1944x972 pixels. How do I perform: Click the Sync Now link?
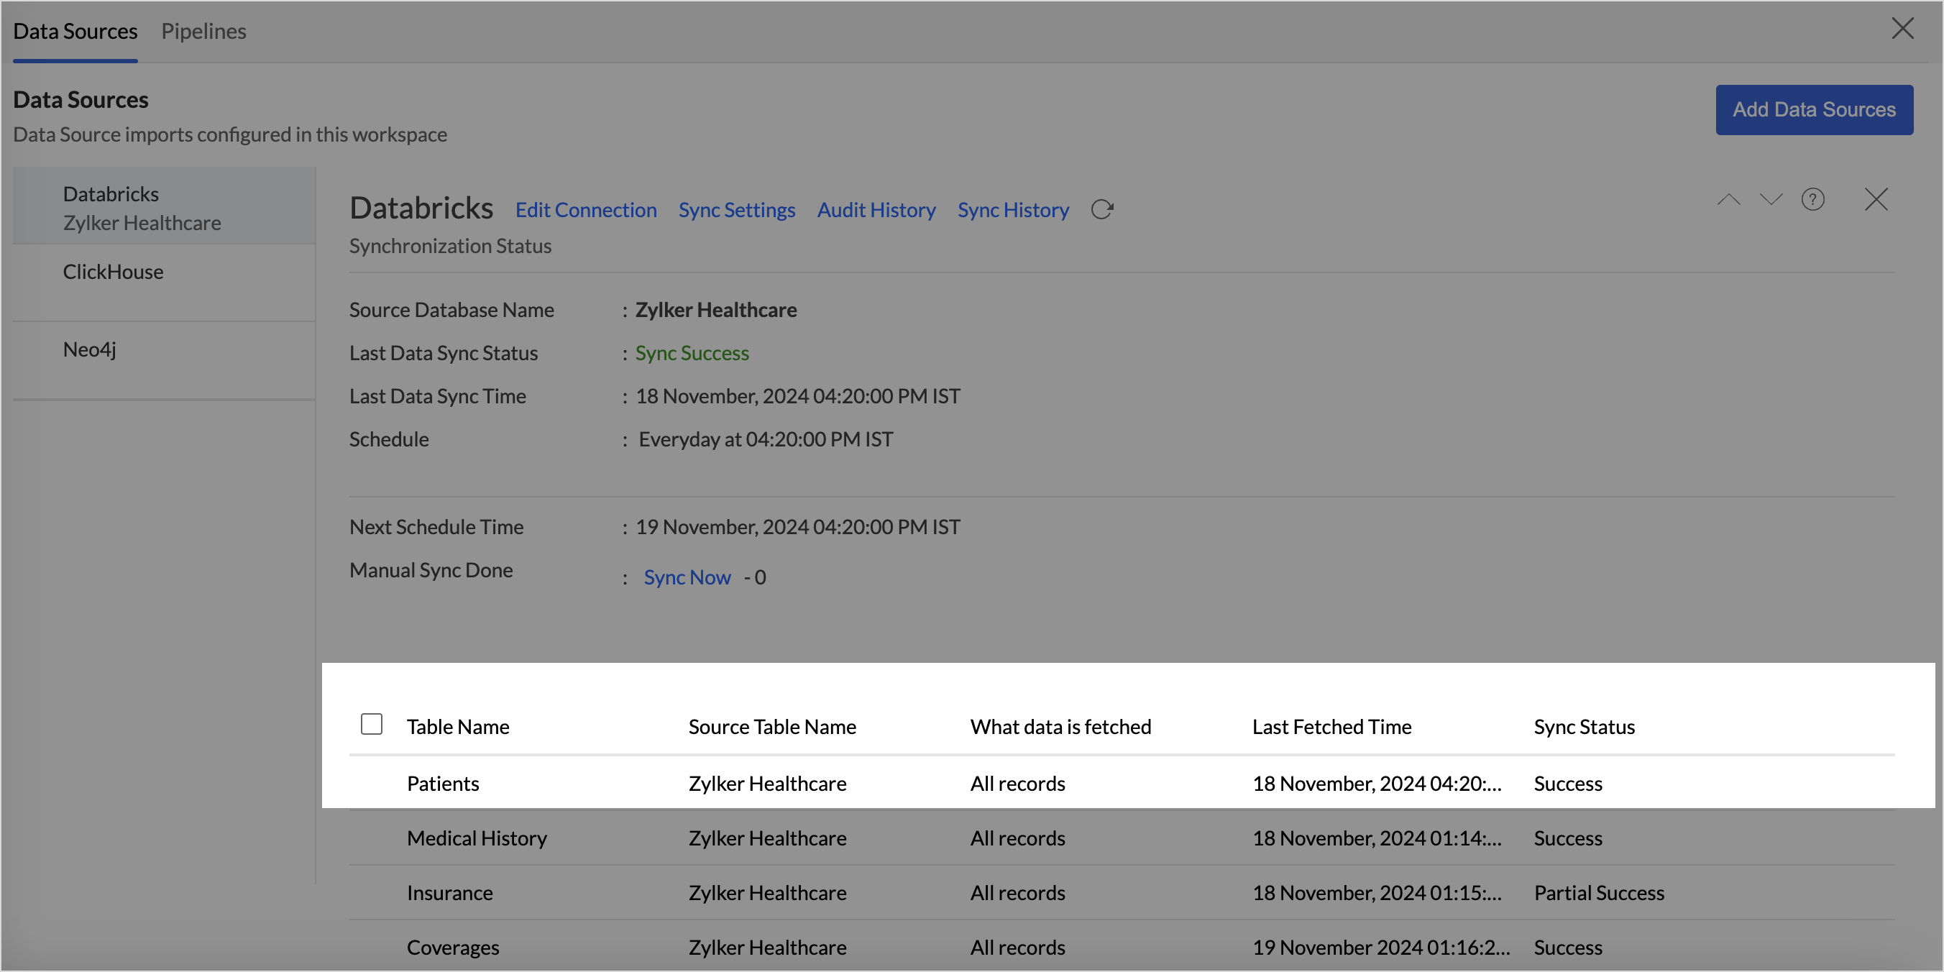(x=687, y=577)
